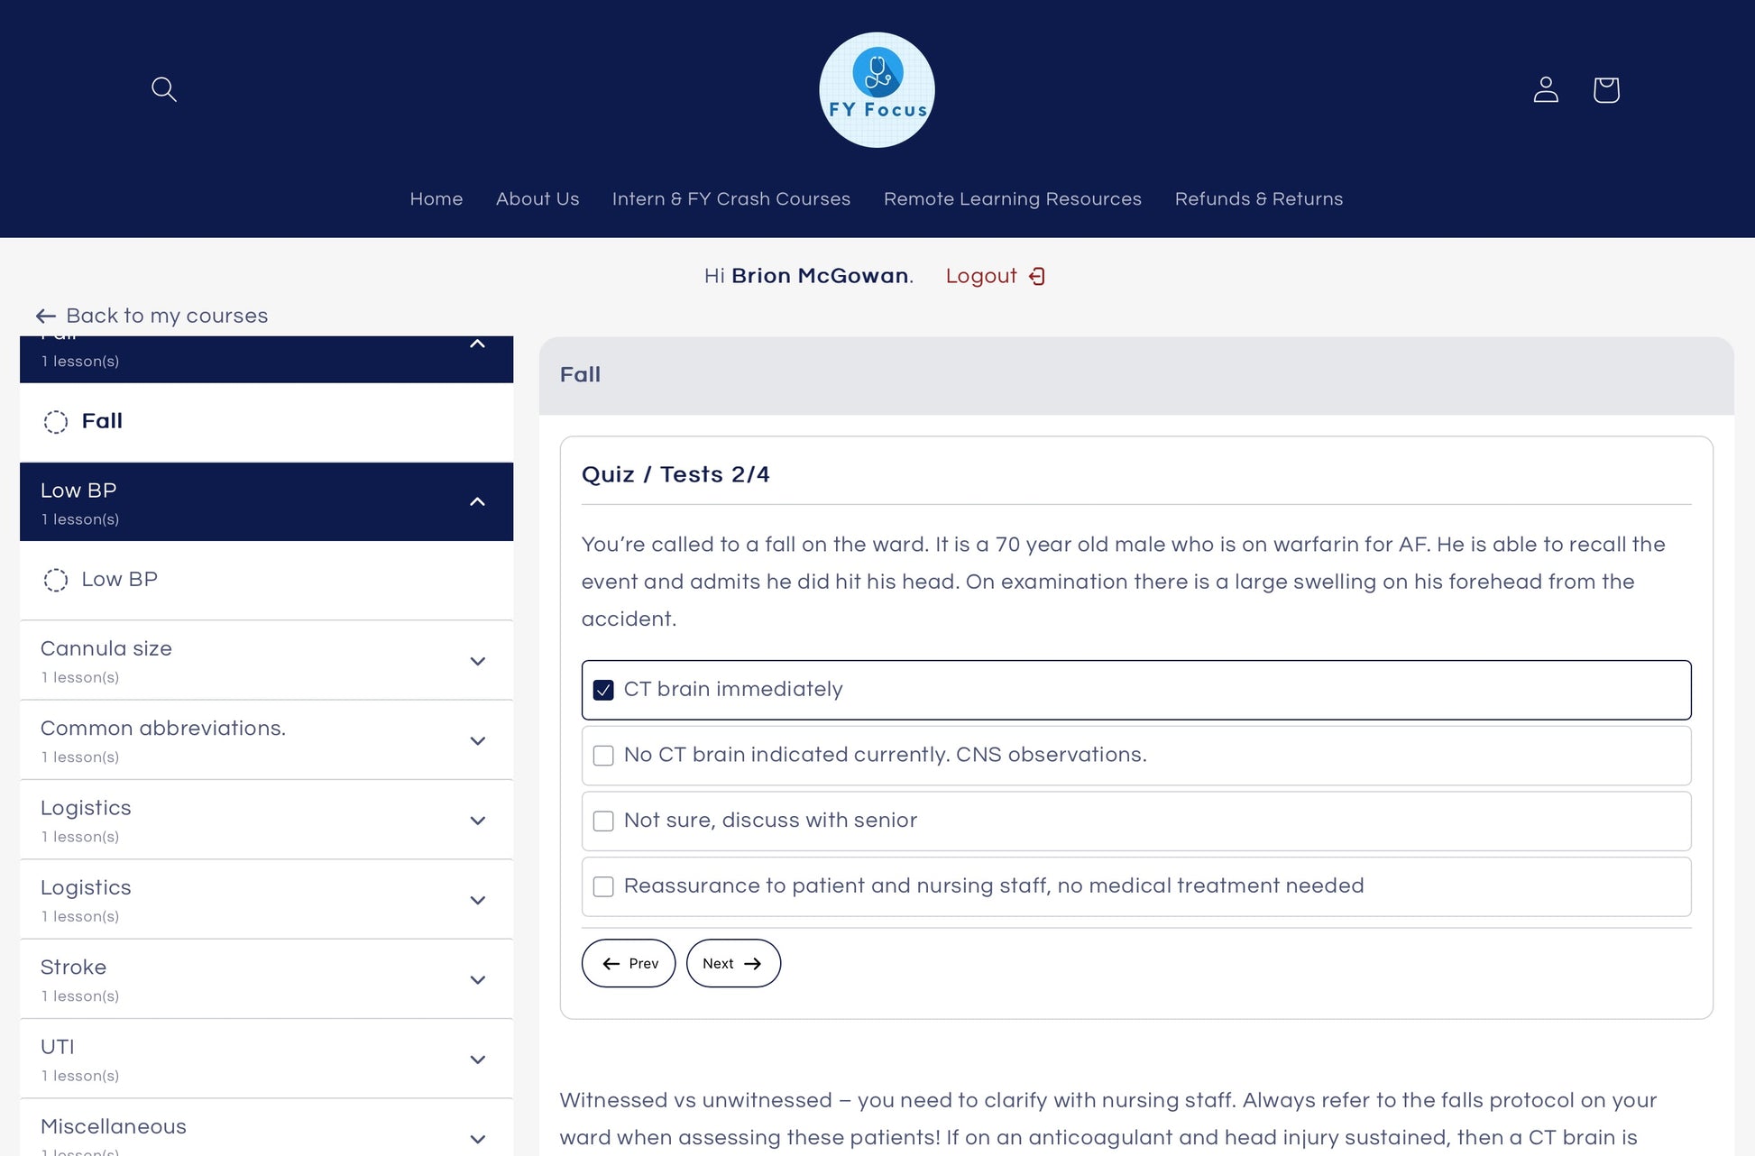This screenshot has height=1156, width=1755.
Task: Open the user account icon
Action: (1546, 89)
